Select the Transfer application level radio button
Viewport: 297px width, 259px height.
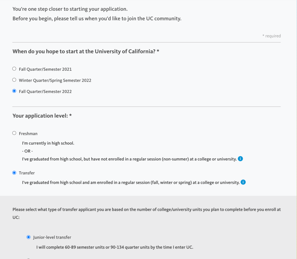[x=14, y=173]
